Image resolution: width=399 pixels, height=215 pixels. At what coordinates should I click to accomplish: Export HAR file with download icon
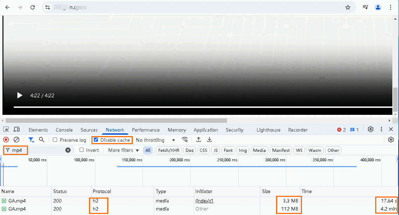209,140
